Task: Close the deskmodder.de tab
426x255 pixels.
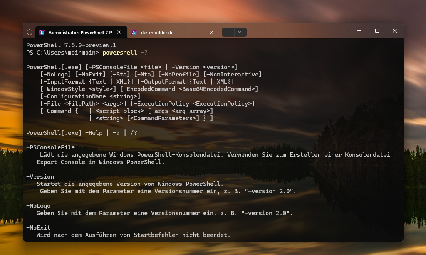Action: [x=211, y=33]
